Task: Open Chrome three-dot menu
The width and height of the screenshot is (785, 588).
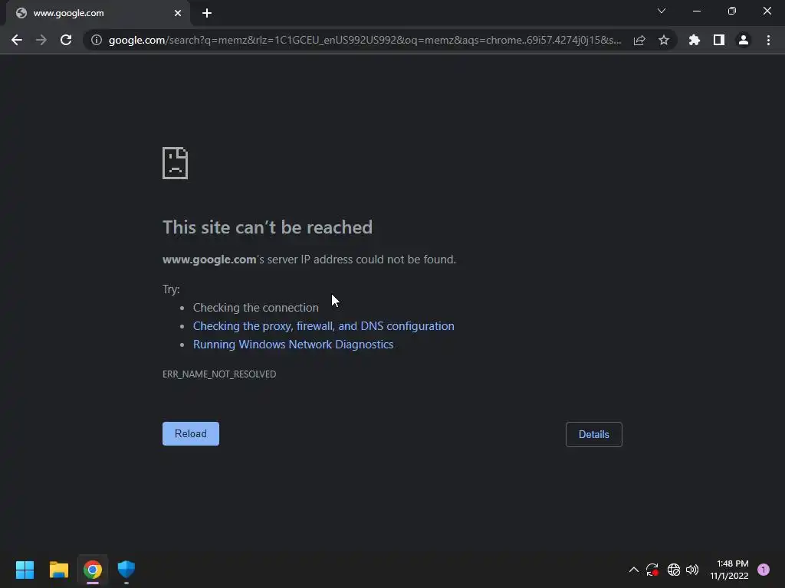Action: [768, 40]
